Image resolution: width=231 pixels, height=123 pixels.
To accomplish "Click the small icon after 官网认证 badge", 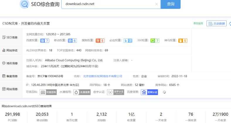I will tap(164, 92).
